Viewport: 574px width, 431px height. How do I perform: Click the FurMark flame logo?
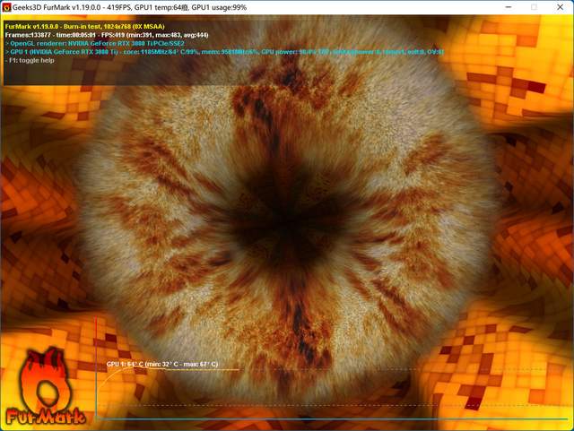pos(46,387)
